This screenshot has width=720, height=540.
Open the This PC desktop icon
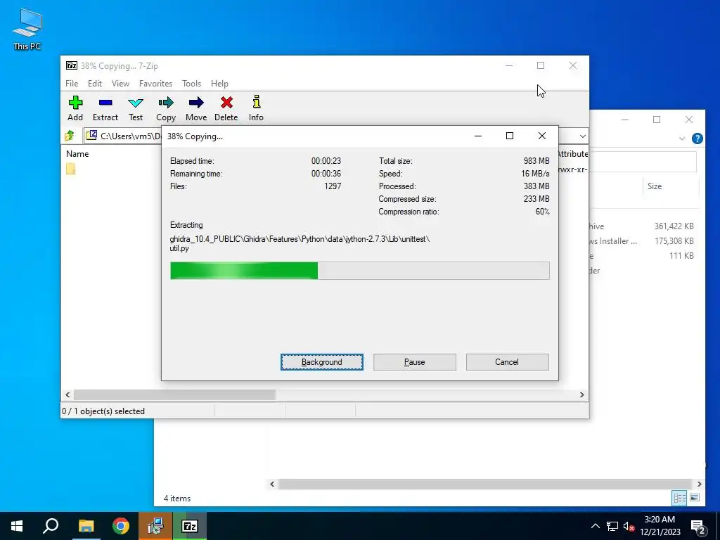click(x=27, y=29)
